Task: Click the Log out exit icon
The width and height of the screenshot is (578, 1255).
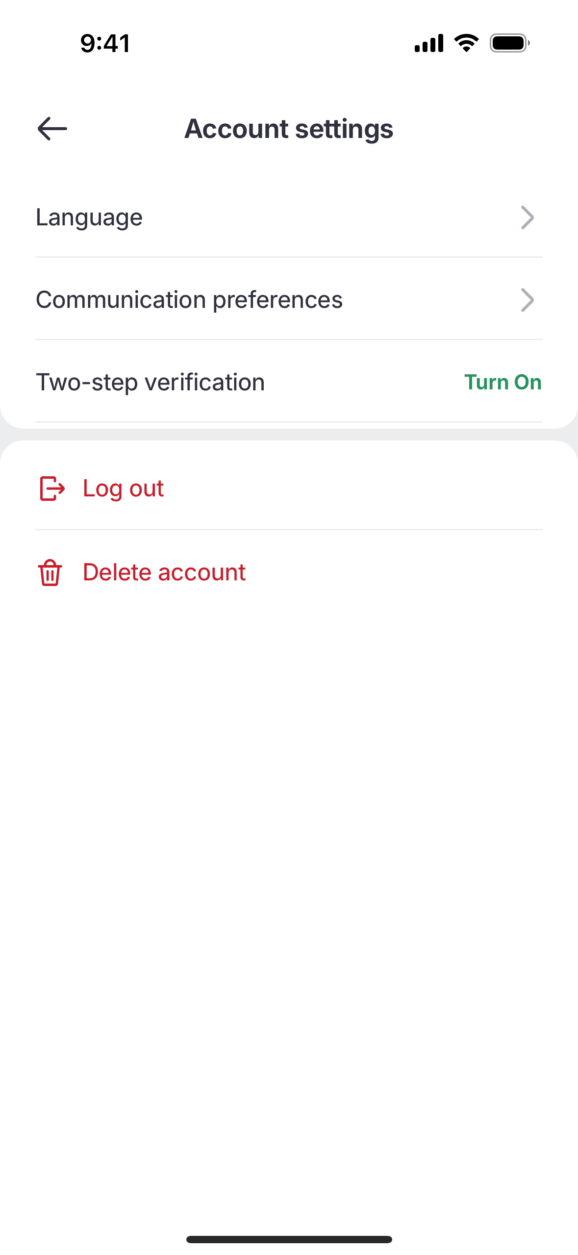Action: click(x=52, y=489)
